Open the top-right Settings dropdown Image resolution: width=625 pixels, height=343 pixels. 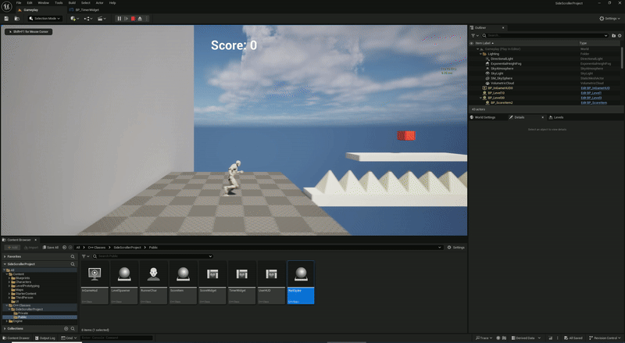(x=610, y=18)
